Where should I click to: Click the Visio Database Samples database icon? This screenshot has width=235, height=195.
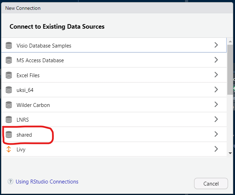click(x=9, y=45)
